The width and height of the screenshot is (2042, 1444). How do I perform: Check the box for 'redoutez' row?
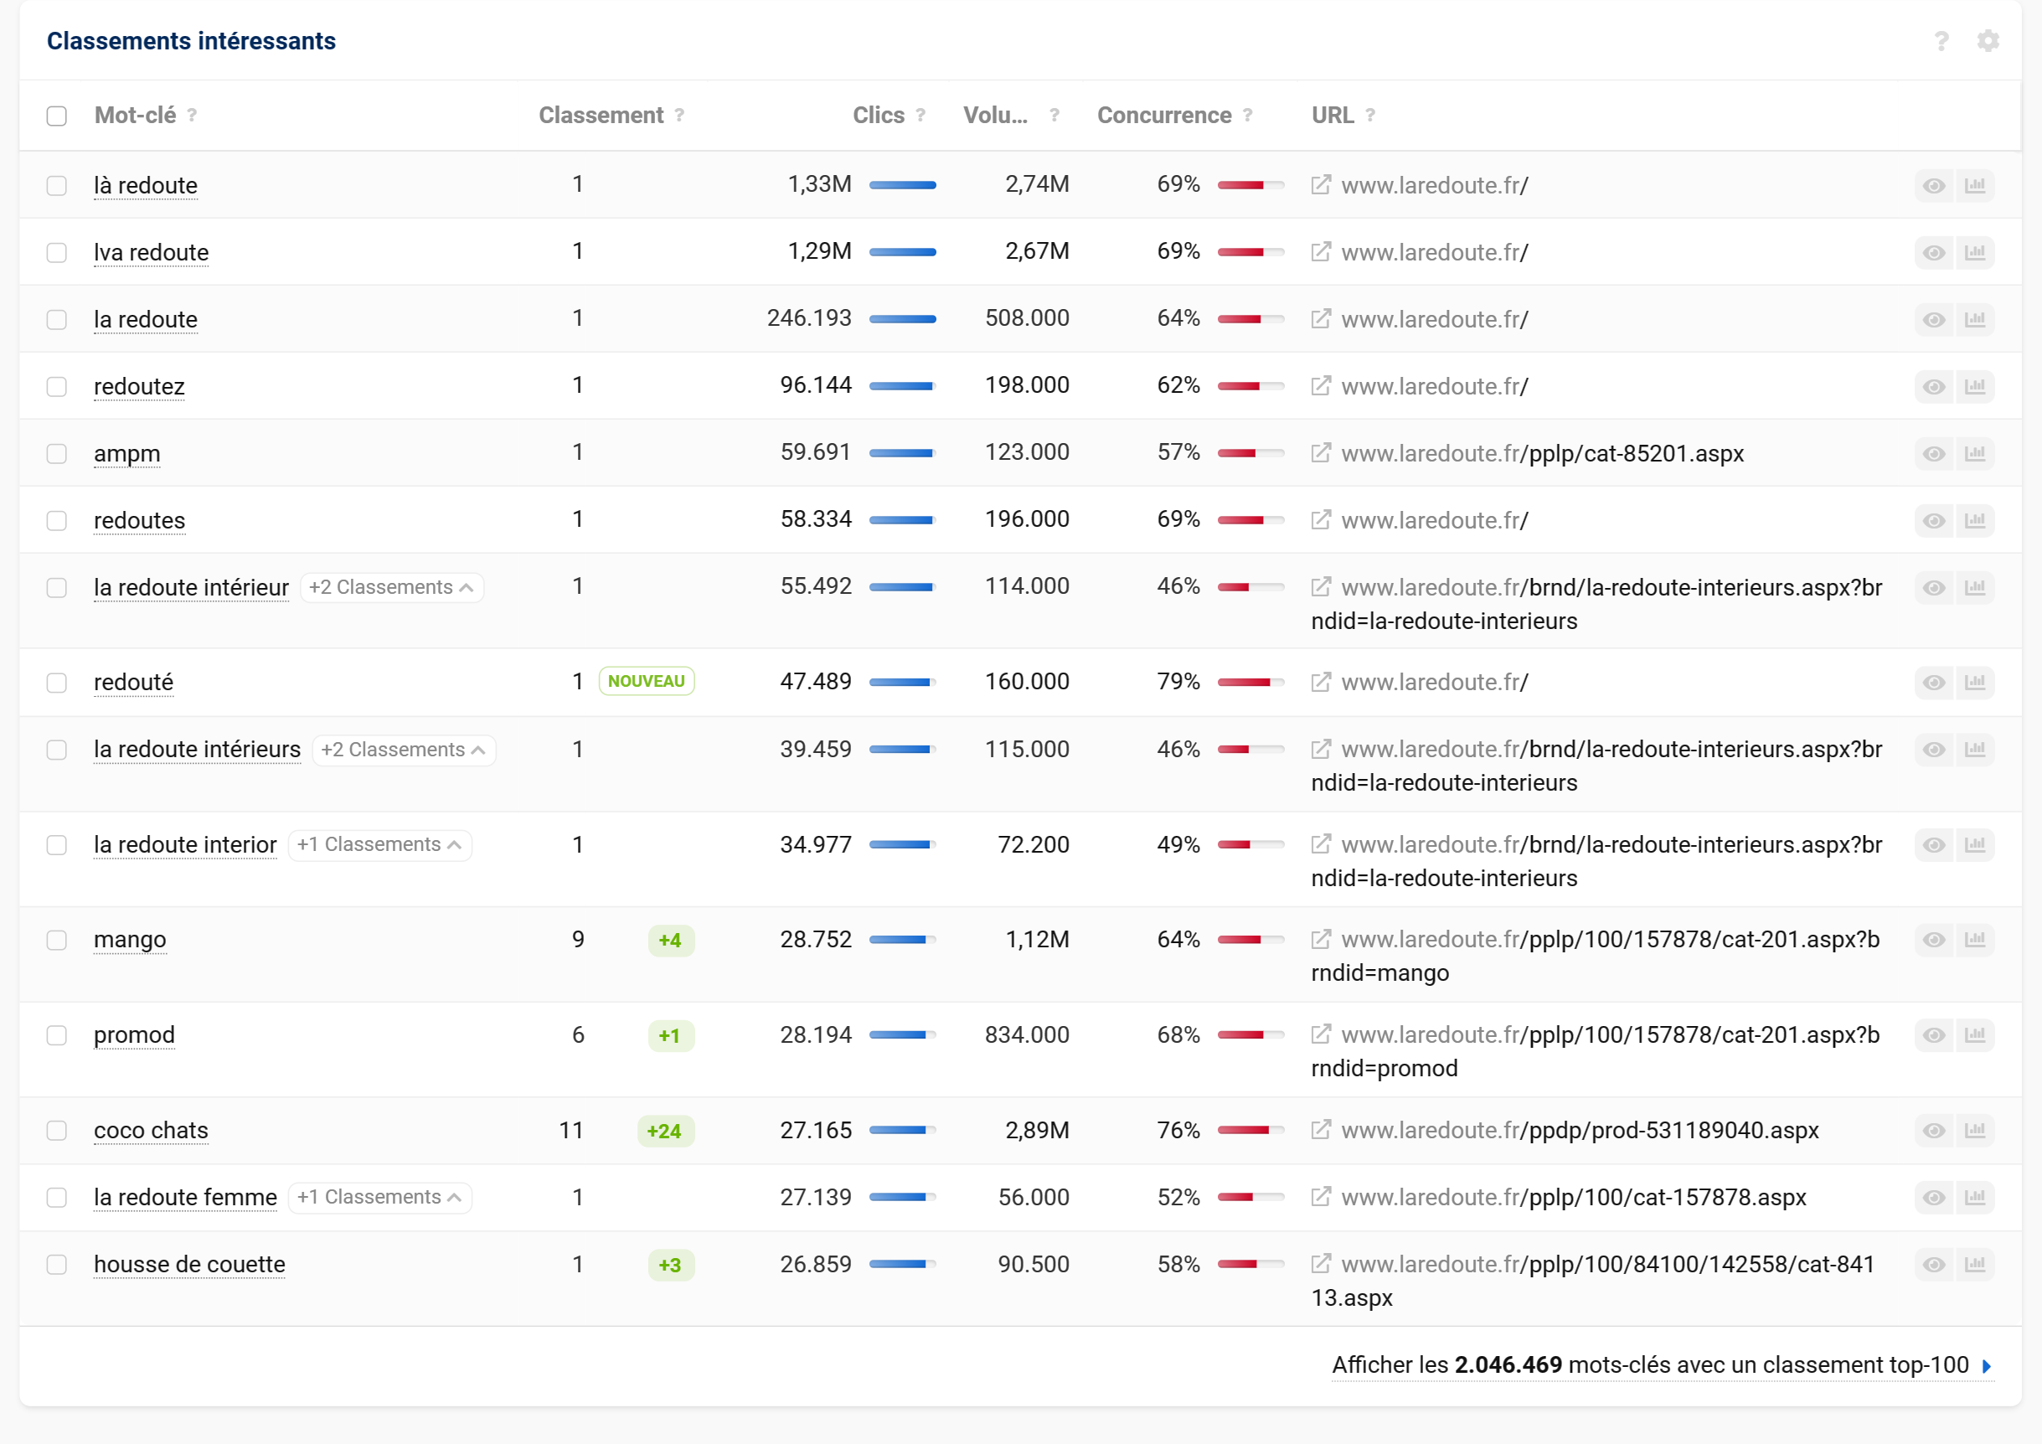pyautogui.click(x=57, y=387)
